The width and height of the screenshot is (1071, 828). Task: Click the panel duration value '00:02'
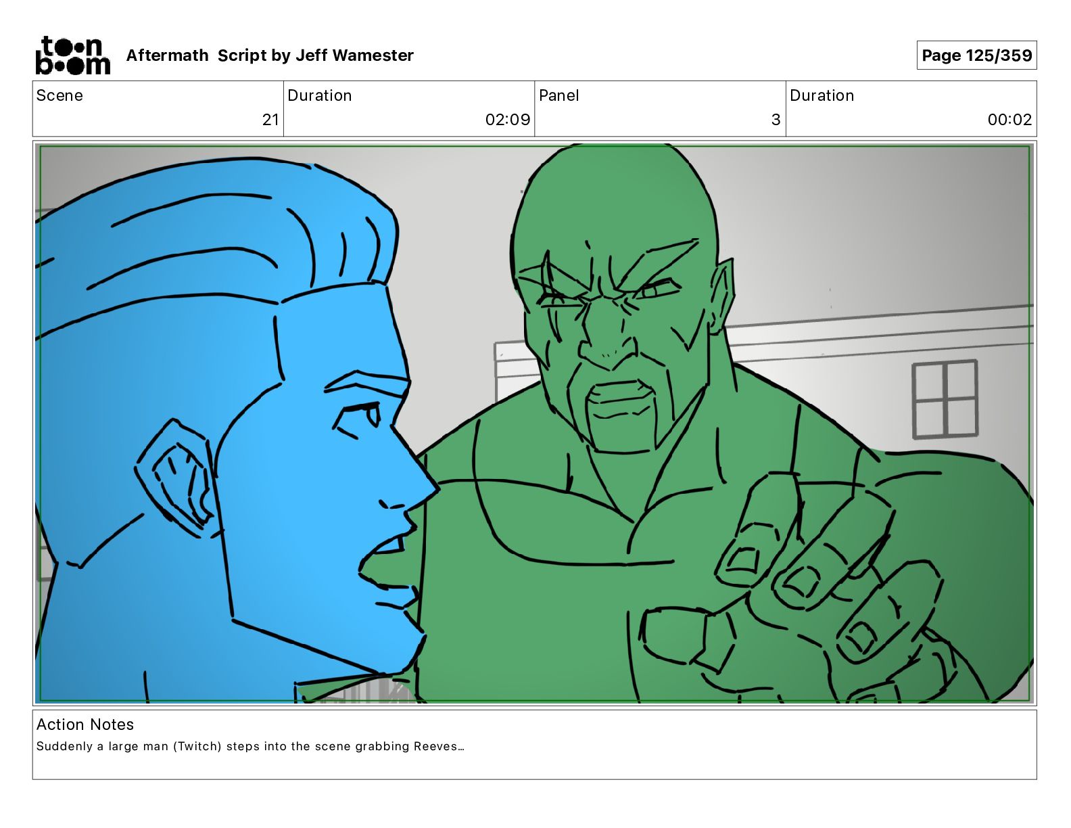click(x=1009, y=120)
